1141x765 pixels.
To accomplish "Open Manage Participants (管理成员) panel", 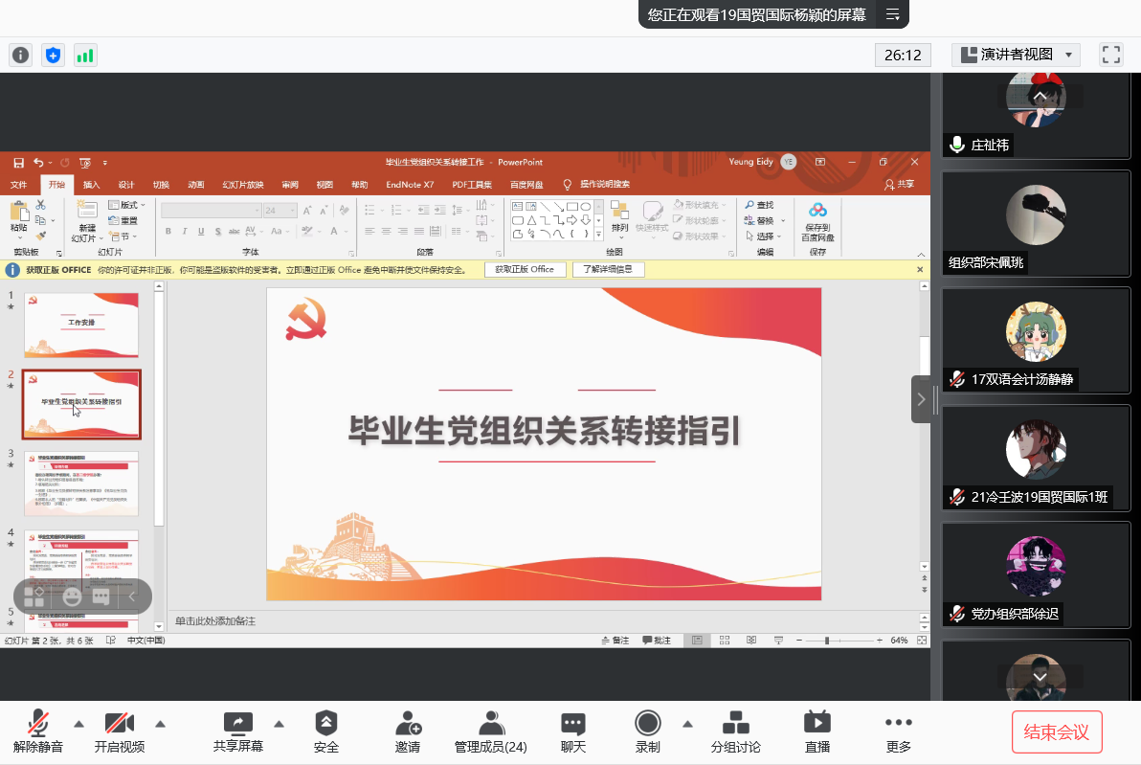I will click(490, 732).
